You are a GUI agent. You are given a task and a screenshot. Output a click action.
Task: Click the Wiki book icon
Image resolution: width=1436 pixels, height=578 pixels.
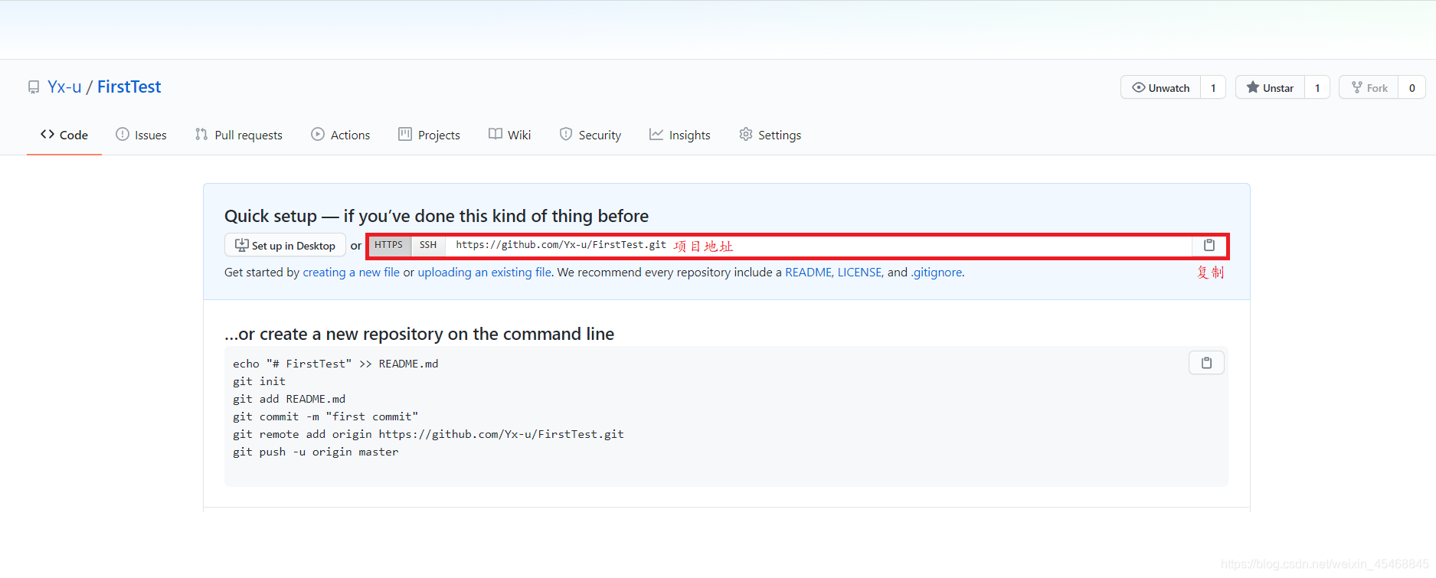click(496, 134)
